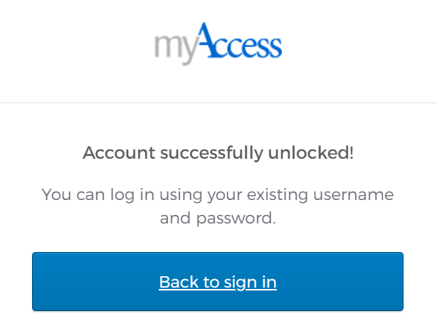Click the existing username and password message
The width and height of the screenshot is (437, 336).
218,206
